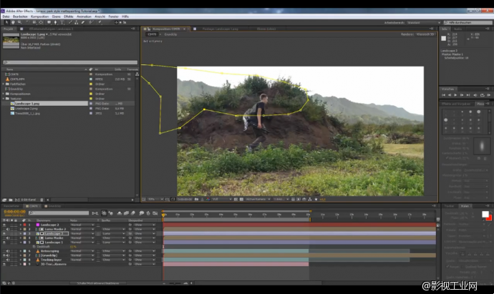Viewport: 494px width, 294px height.
Task: Toggle visibility of Landscape 3 layer
Action: (4, 234)
